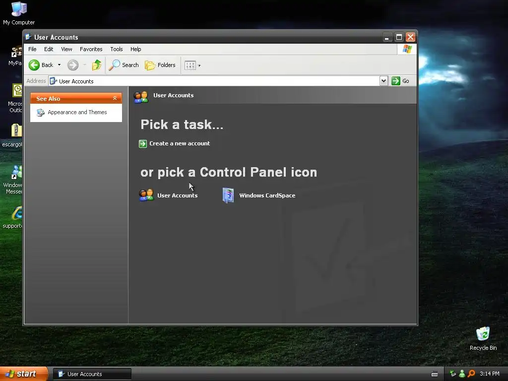The height and width of the screenshot is (381, 508).
Task: Open the File menu
Action: pos(32,49)
